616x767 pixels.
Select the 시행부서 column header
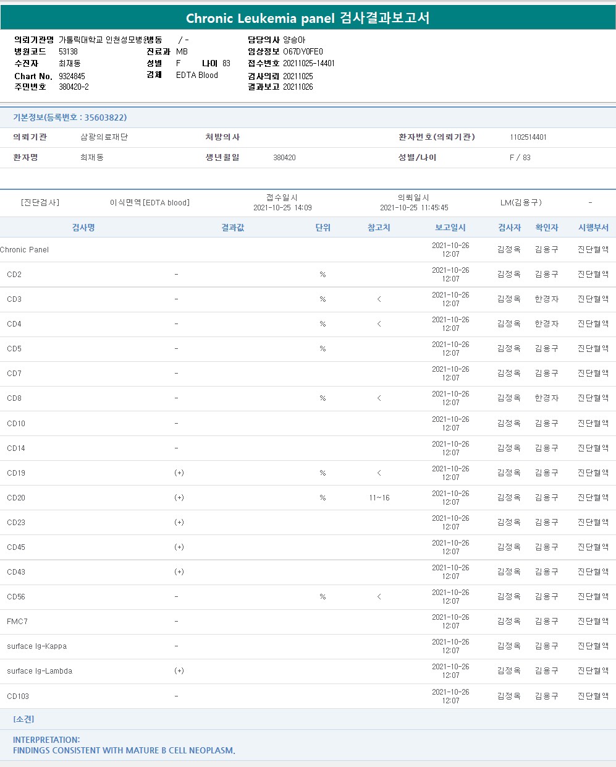click(593, 228)
